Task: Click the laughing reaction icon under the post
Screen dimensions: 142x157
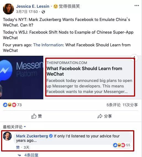Action: (10, 105)
